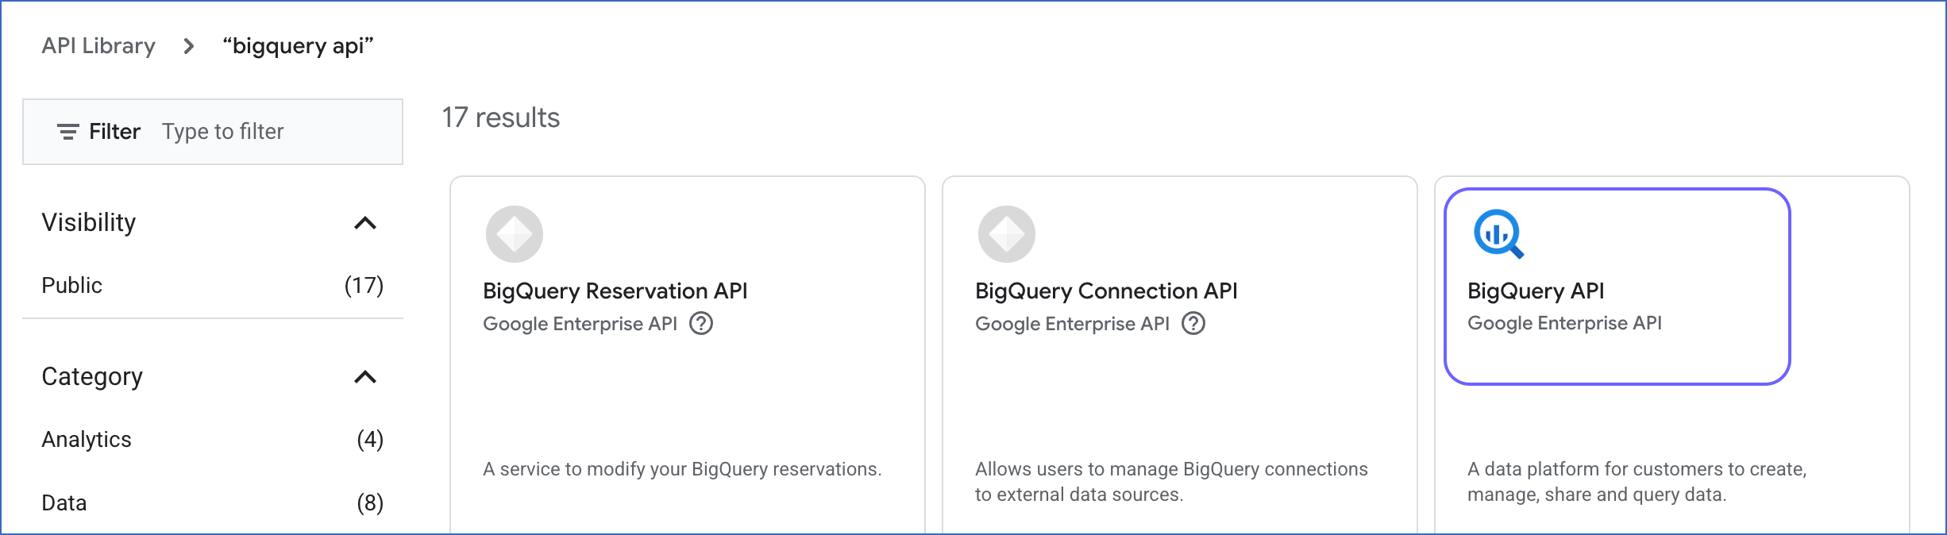The width and height of the screenshot is (1947, 535).
Task: Filter results by Data category
Action: [x=213, y=503]
